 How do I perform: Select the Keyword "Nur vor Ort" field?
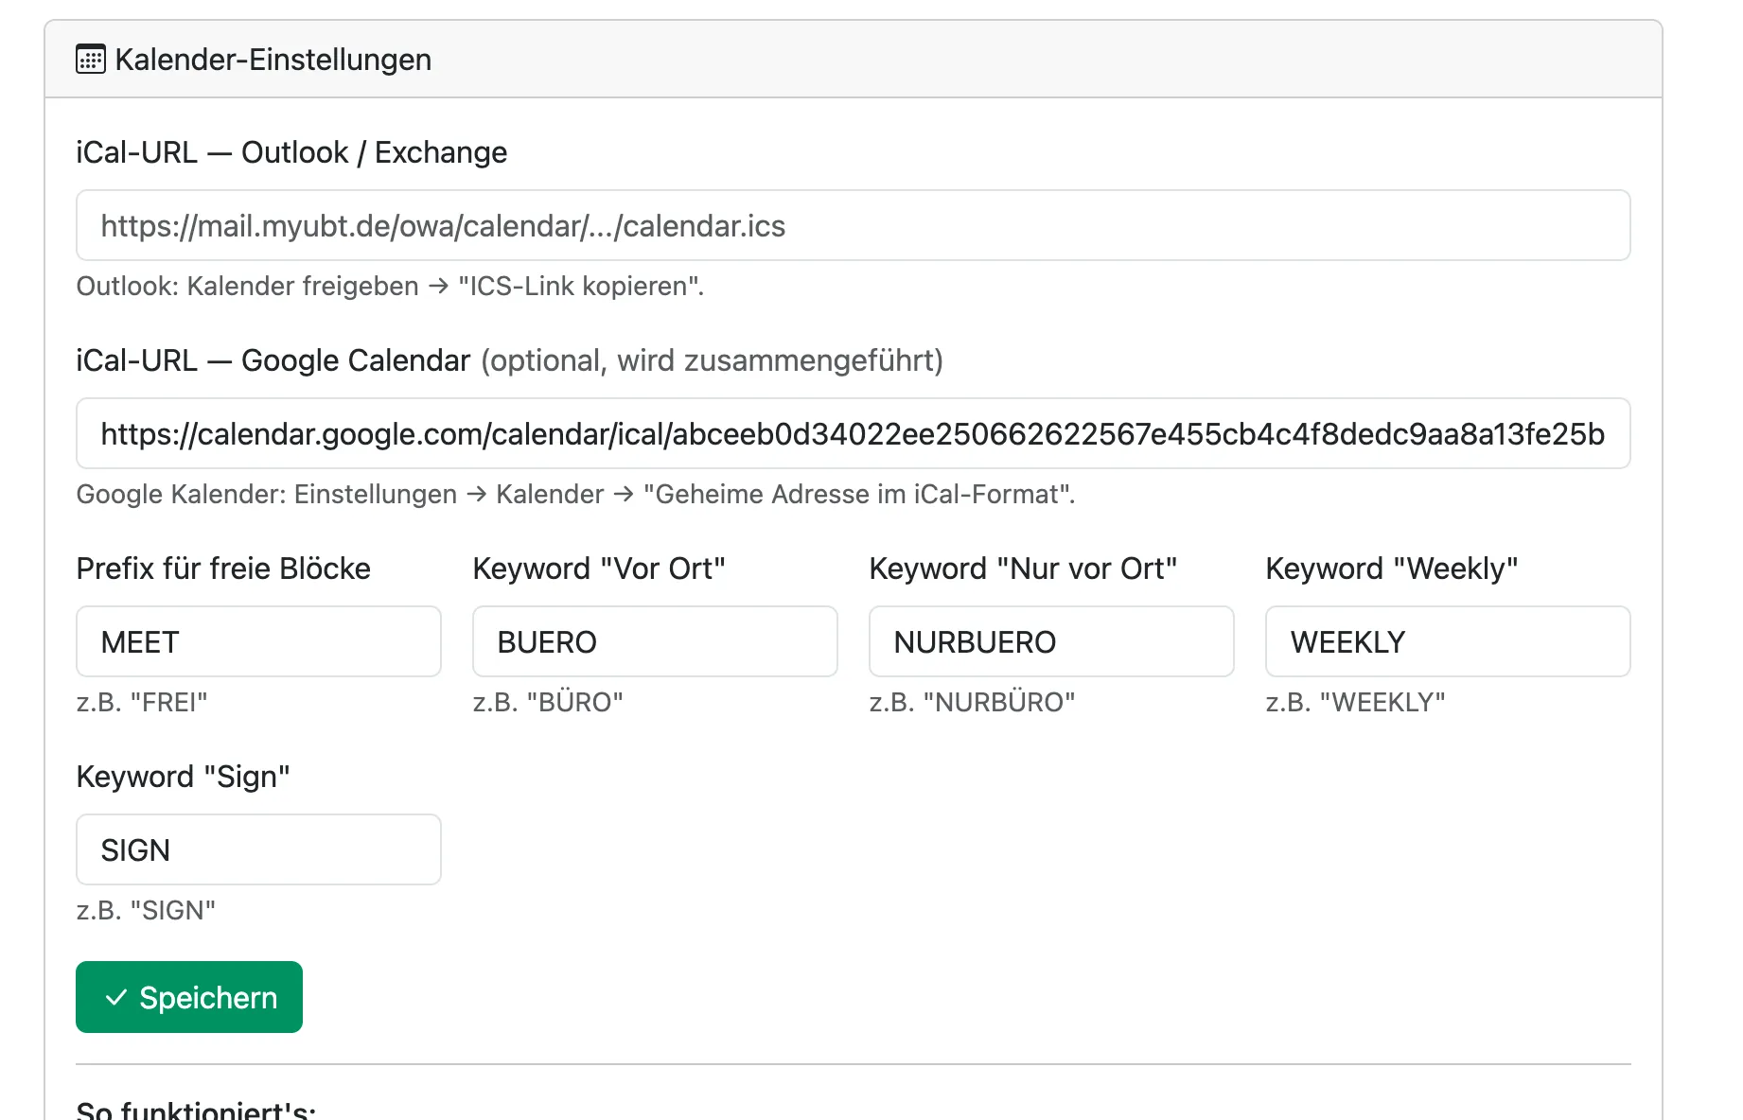pos(1051,641)
